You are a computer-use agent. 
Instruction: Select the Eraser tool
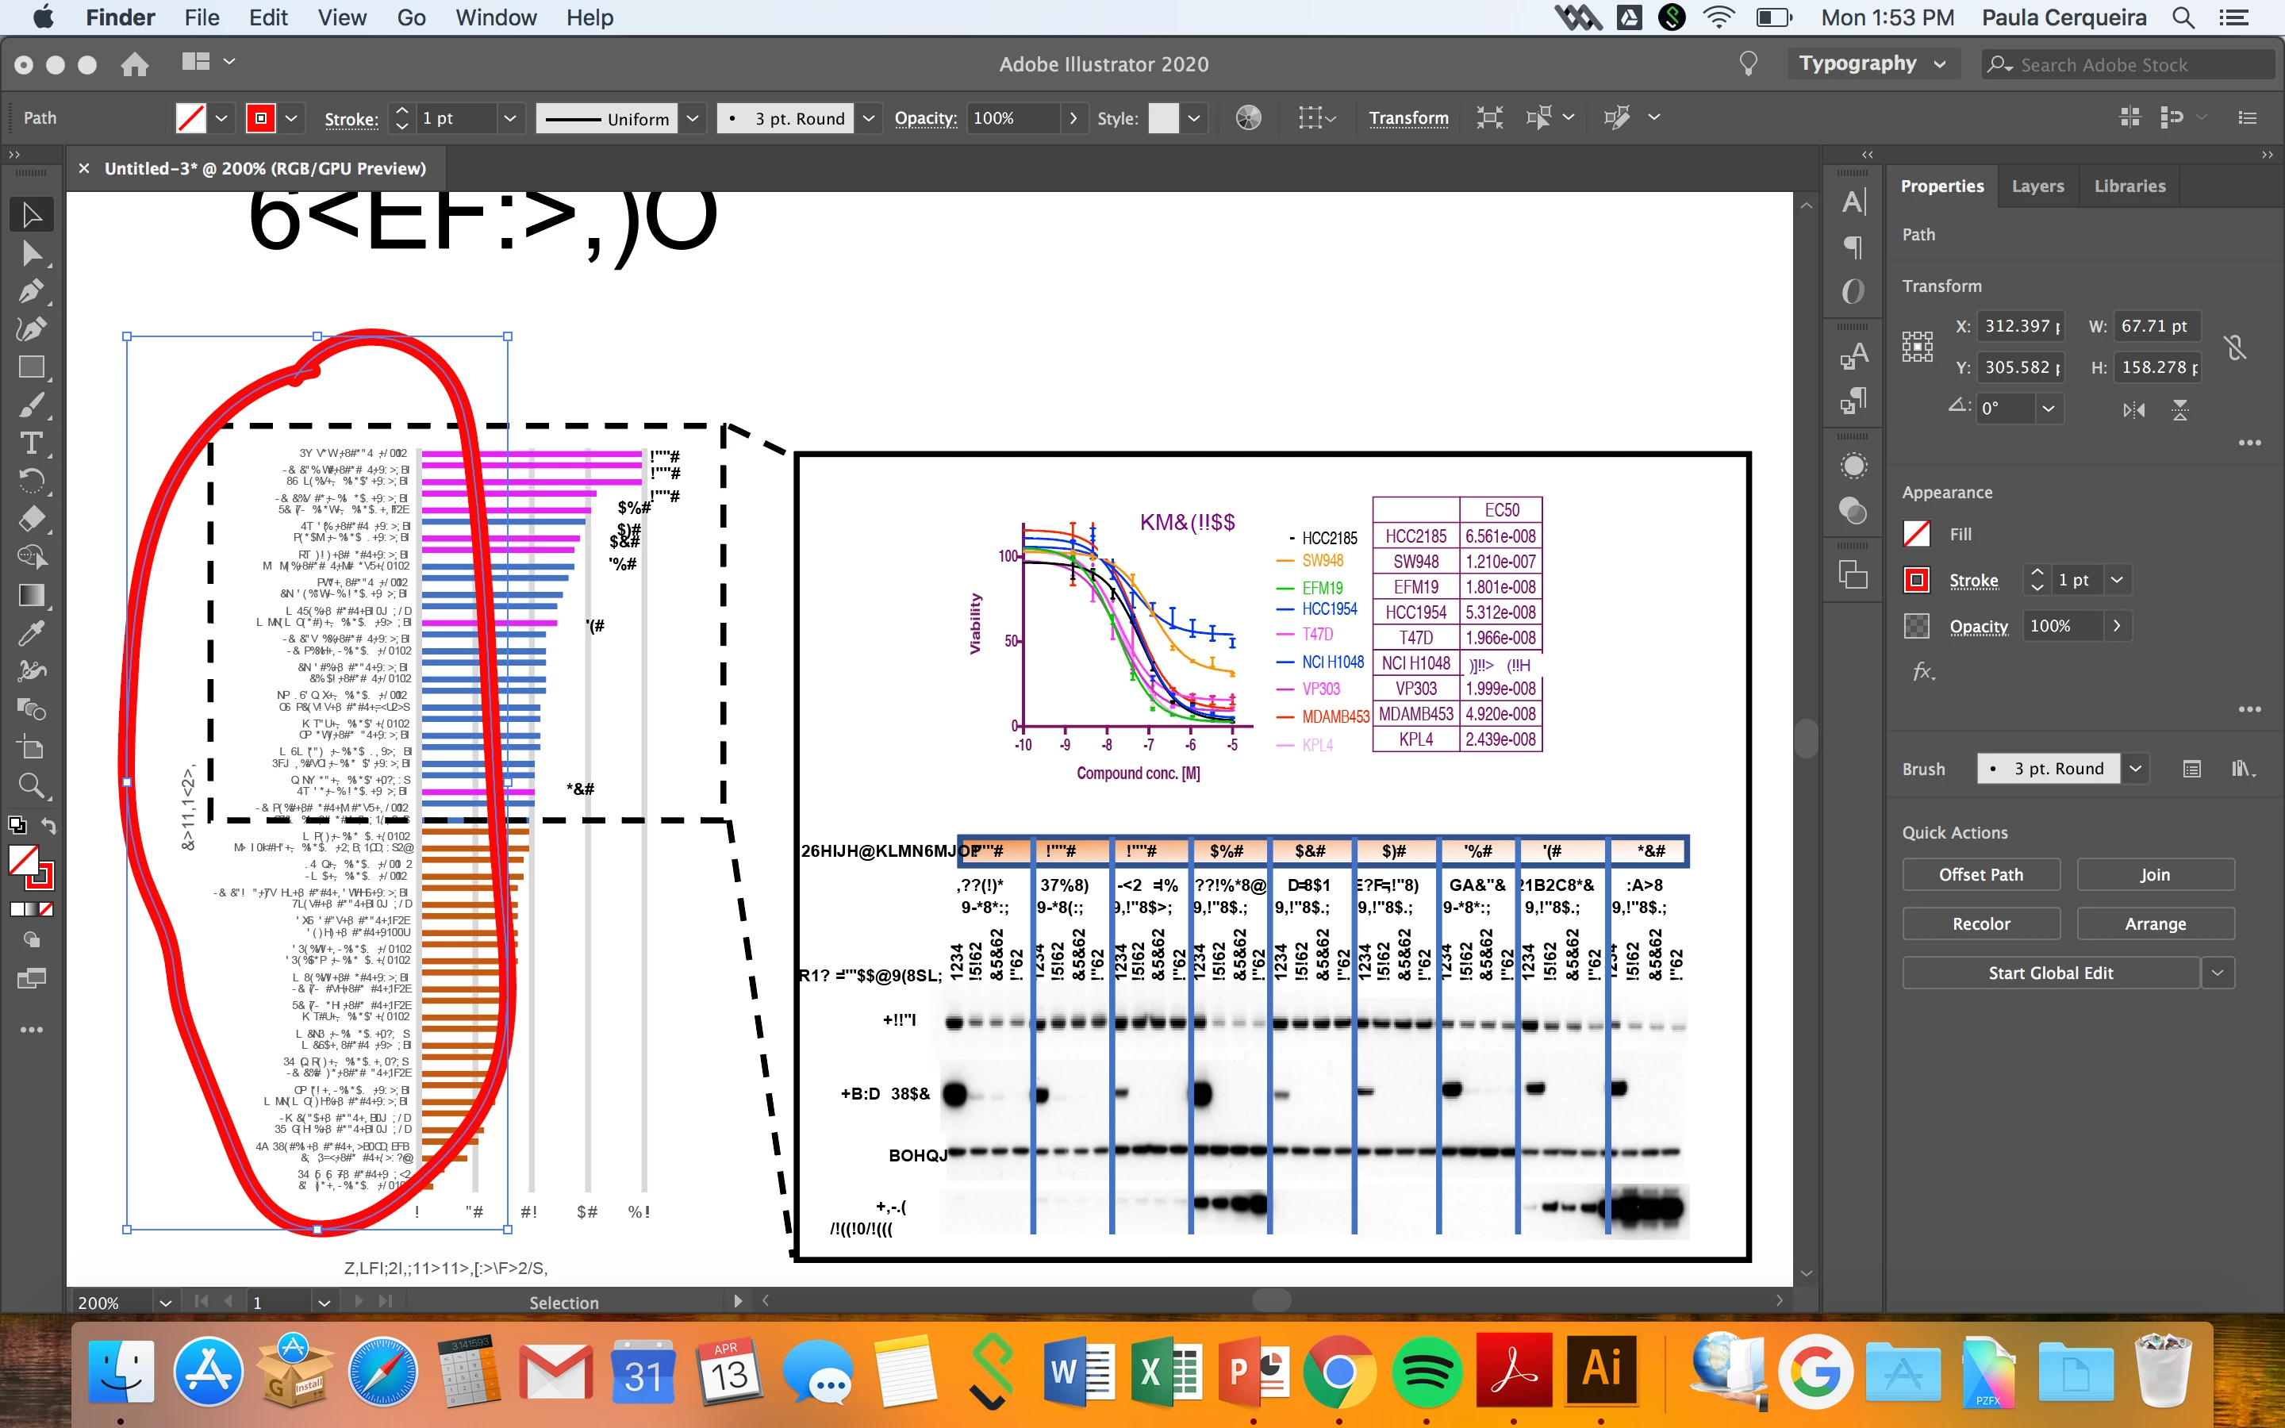[31, 519]
